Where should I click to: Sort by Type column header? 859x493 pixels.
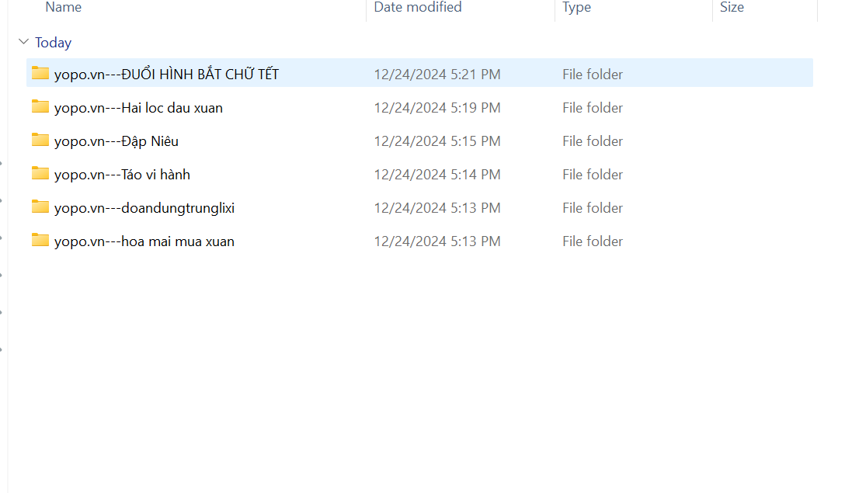(x=576, y=8)
